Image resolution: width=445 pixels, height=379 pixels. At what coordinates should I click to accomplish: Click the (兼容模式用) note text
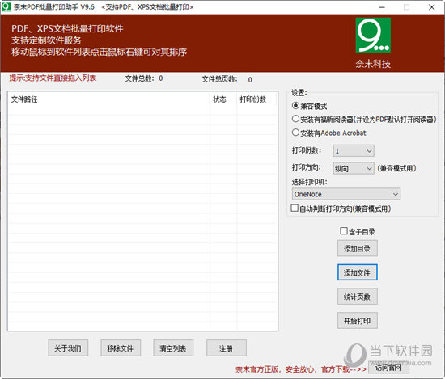(x=396, y=168)
